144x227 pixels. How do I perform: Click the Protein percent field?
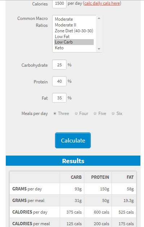pos(59,81)
